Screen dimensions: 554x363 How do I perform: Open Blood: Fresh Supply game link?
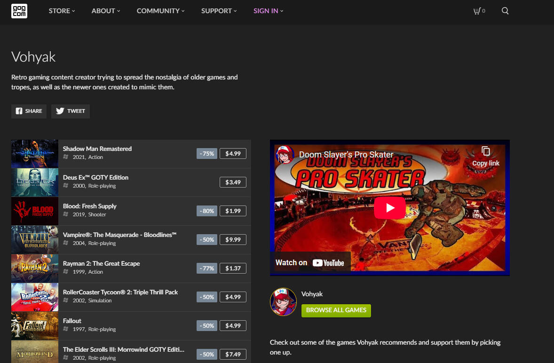(x=90, y=206)
